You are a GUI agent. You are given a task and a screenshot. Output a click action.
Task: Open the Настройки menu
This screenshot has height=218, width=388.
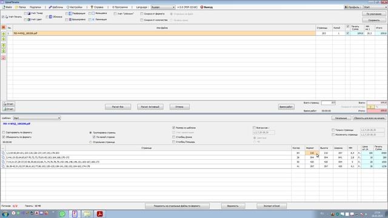point(75,7)
